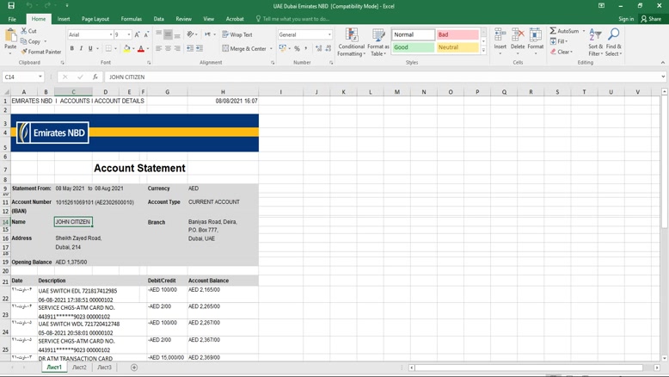Click the Save icon in title bar

(11, 5)
